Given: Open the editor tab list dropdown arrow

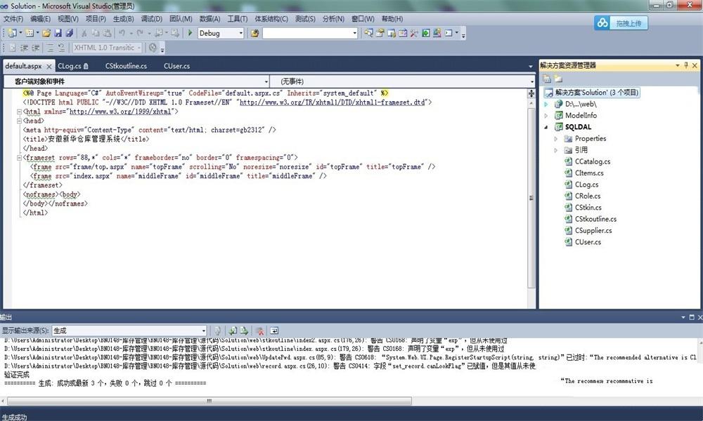Looking at the screenshot, I should 530,66.
